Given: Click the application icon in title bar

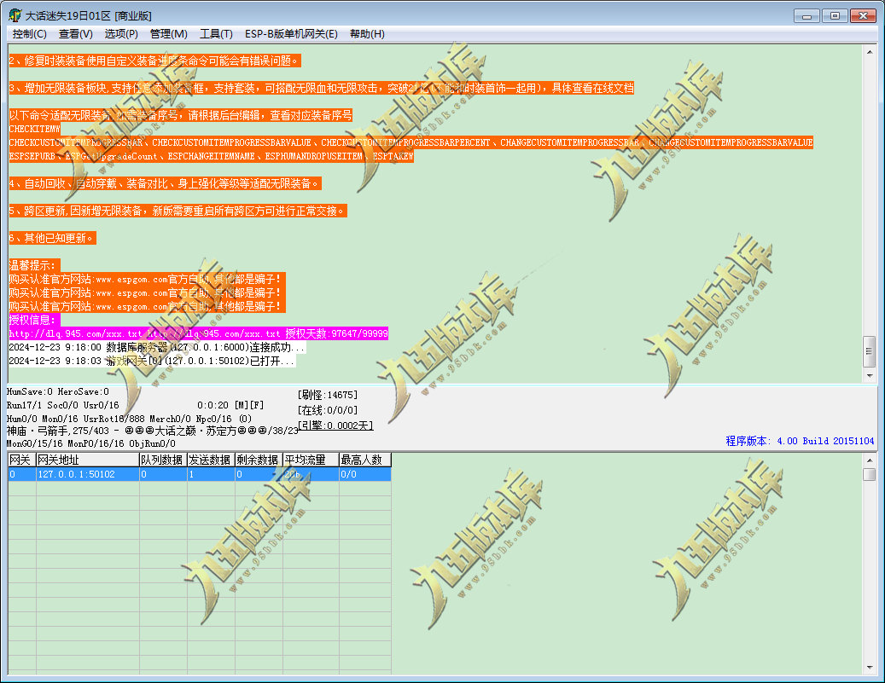Looking at the screenshot, I should [15, 15].
